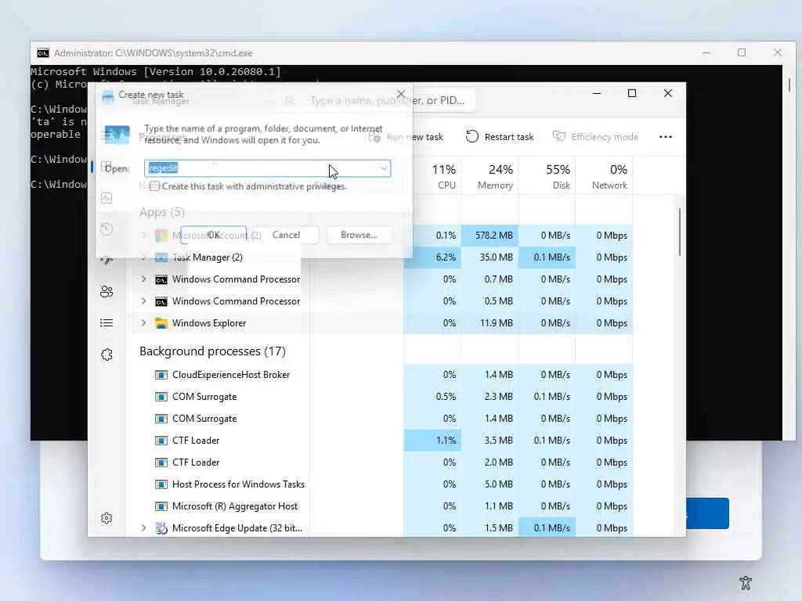The height and width of the screenshot is (601, 802).
Task: Open the accessibility icon at bottom right
Action: [x=746, y=582]
